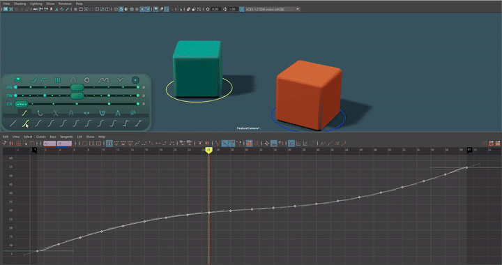Viewport: 502px width, 265px height.
Task: Click the wave icon in overlay top row
Action: coord(103,80)
